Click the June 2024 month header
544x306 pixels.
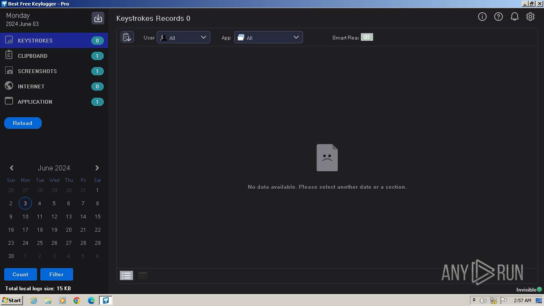54,168
